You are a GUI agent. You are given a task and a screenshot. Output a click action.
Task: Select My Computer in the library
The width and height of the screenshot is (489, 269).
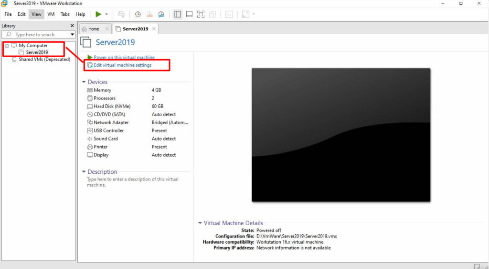click(x=33, y=45)
